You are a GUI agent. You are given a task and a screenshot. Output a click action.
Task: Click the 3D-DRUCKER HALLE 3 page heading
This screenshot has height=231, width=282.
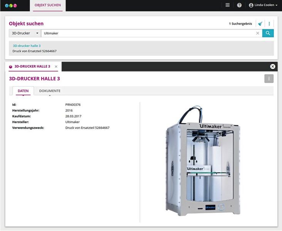tap(34, 79)
